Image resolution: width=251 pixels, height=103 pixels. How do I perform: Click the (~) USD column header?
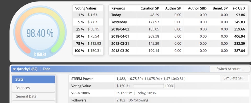coord(239,8)
